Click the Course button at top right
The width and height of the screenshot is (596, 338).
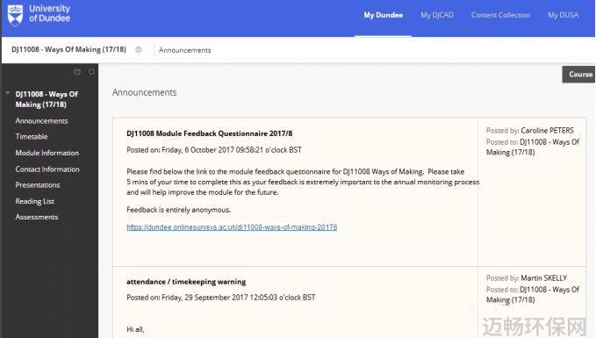[579, 75]
